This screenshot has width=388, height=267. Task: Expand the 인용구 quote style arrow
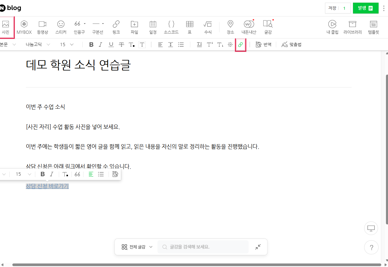click(x=85, y=23)
